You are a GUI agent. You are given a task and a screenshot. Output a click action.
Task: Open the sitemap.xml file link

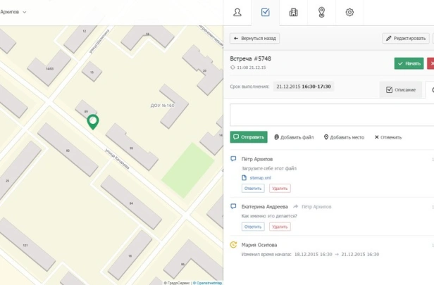260,178
